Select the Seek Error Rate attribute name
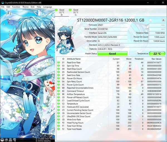 [73, 75]
